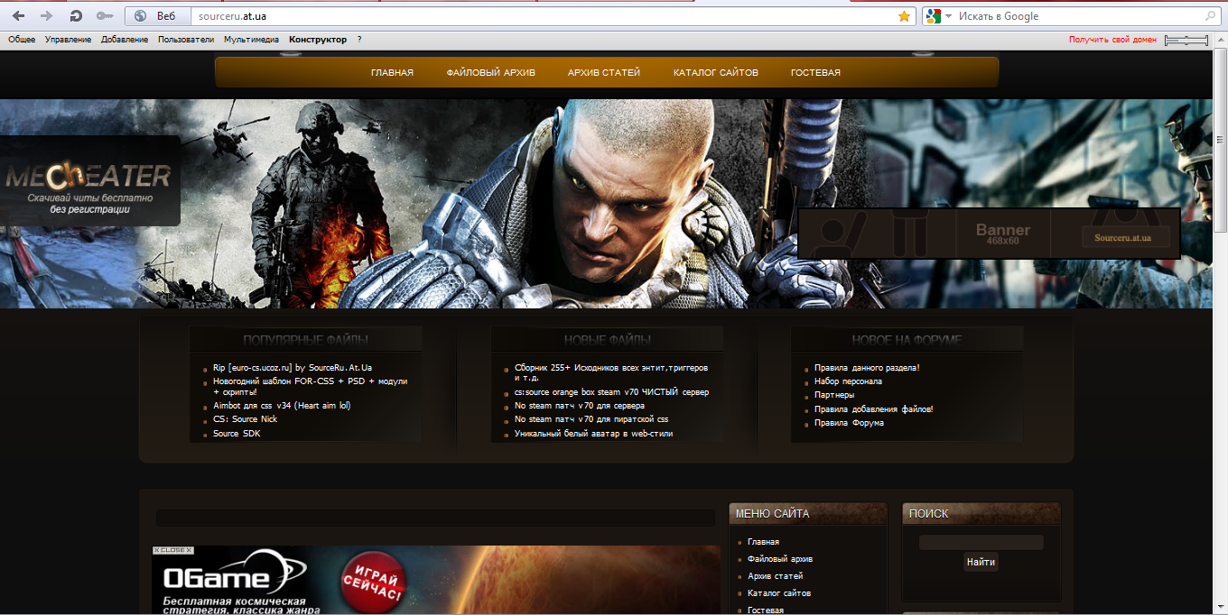
Task: Open cs:source orange box steam v70 link
Action: (611, 392)
